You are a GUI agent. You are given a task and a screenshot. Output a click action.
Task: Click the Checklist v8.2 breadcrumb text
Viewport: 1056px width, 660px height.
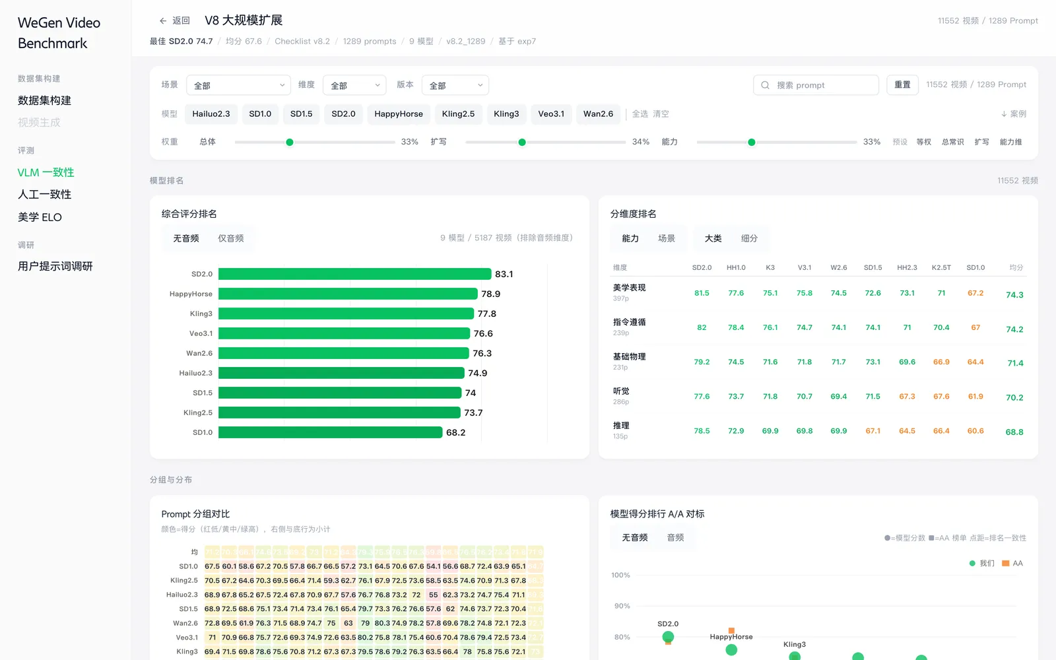302,41
